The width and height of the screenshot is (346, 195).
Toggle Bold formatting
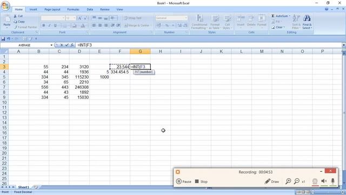[x=44, y=25]
